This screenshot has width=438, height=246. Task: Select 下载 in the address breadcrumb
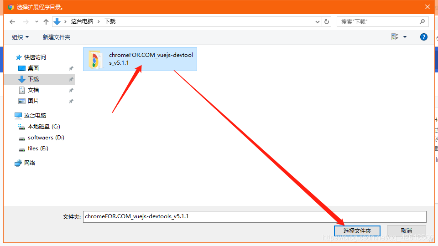coord(110,21)
